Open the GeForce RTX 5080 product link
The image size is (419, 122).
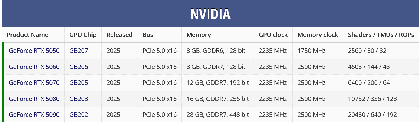34,99
